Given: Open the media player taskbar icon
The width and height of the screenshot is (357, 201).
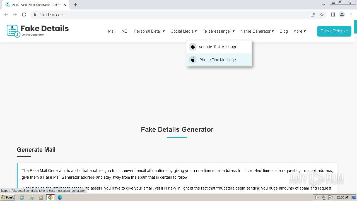Looking at the screenshot, I should [x=41, y=197].
